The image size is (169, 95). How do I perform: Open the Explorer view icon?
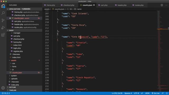[3, 6]
